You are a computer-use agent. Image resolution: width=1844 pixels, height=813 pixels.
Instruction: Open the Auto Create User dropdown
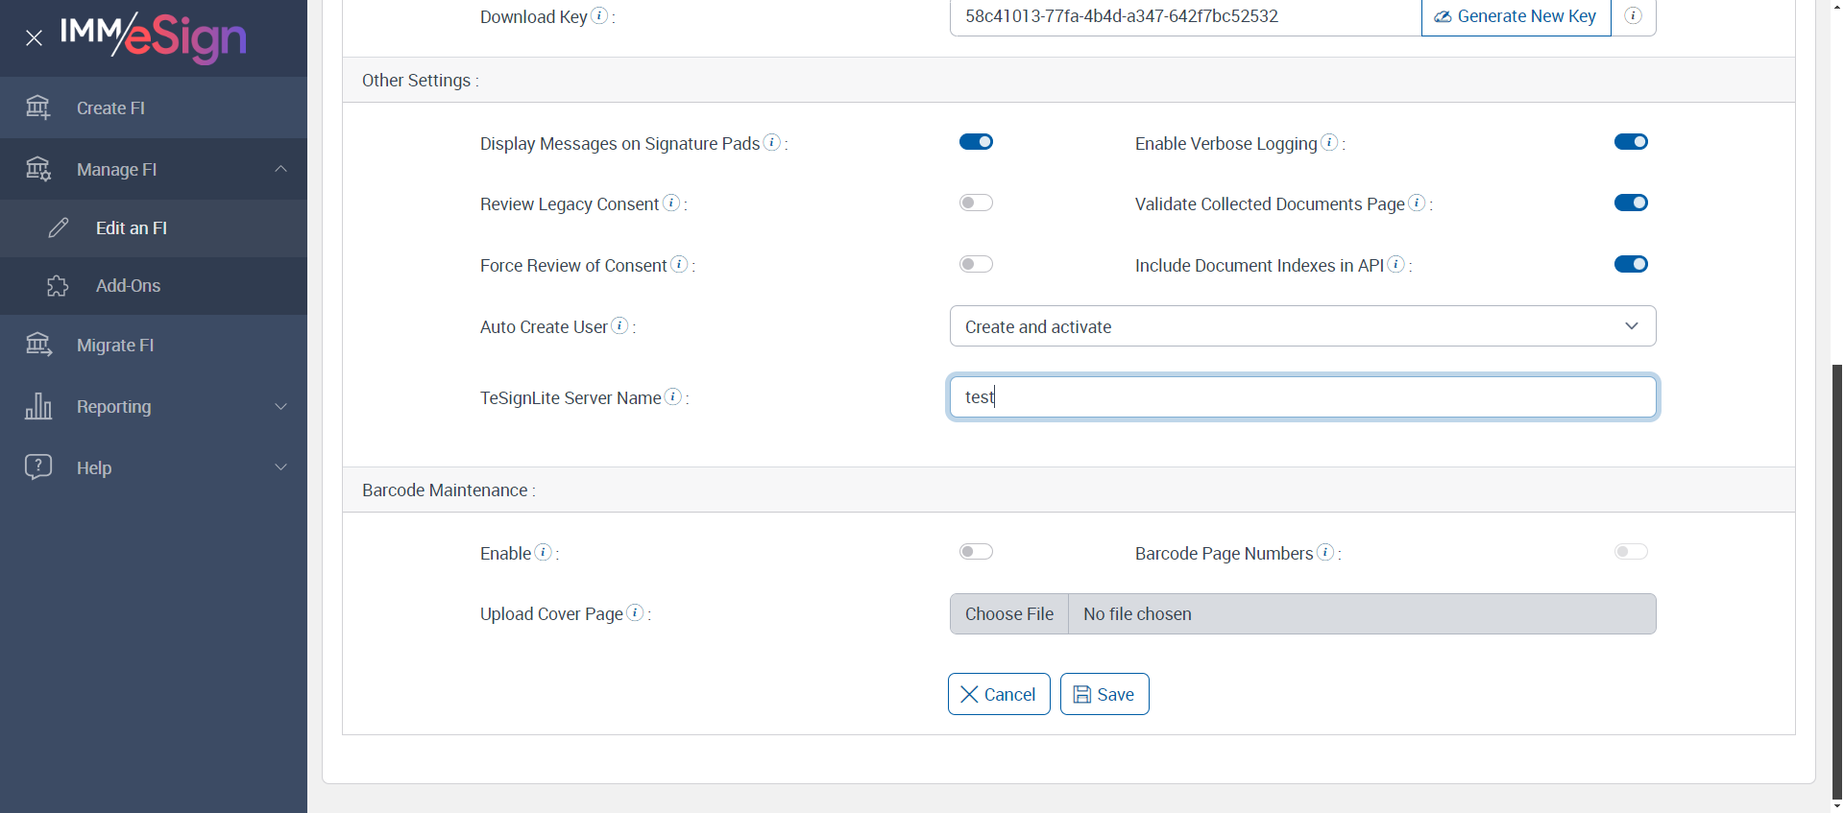click(x=1302, y=326)
